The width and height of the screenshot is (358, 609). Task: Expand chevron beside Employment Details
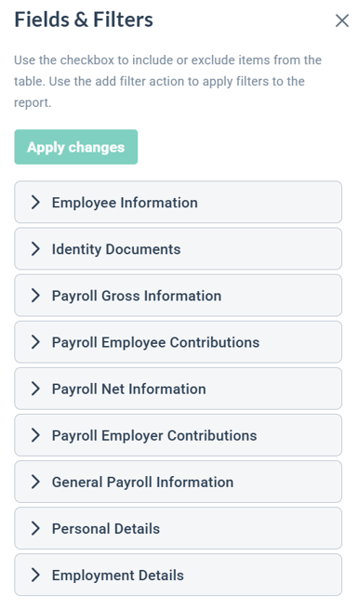pyautogui.click(x=35, y=576)
